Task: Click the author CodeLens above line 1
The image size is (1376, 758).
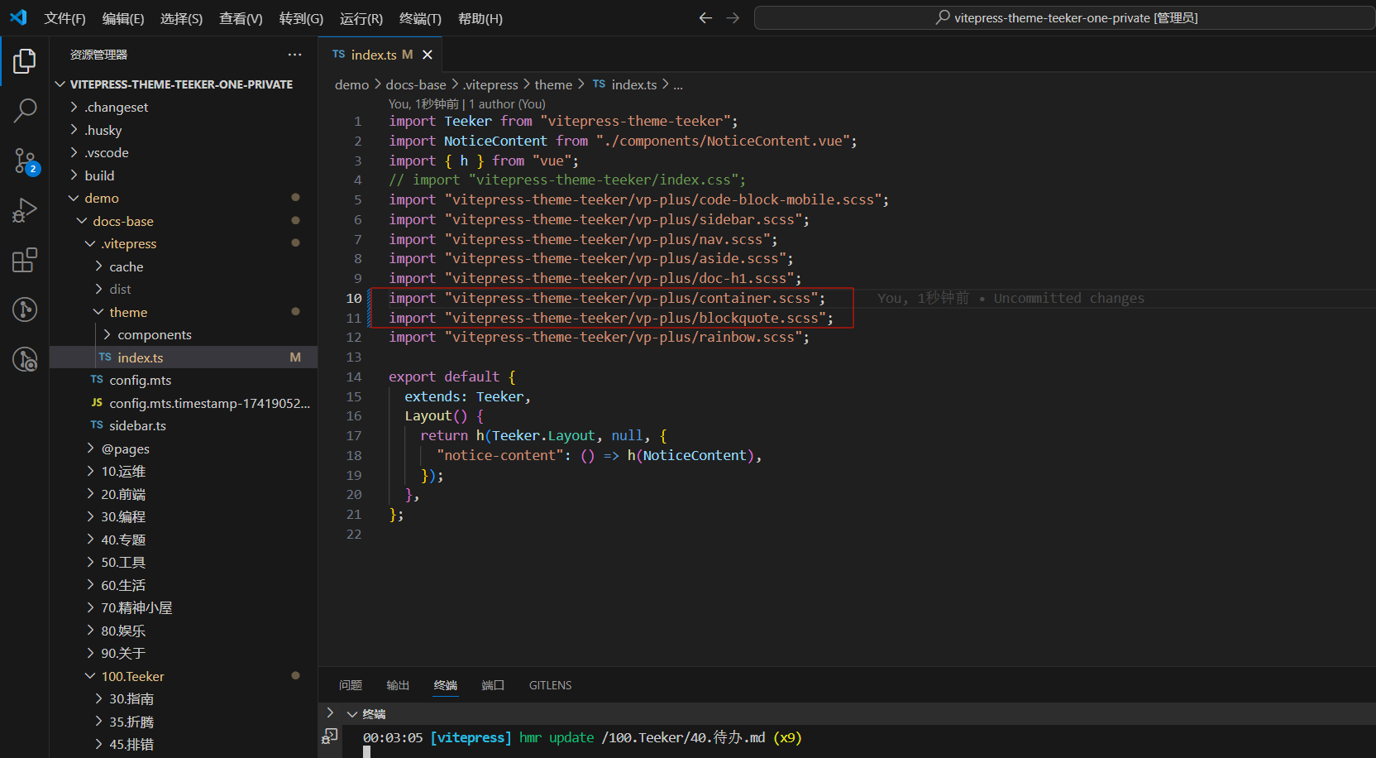Action: click(x=467, y=104)
